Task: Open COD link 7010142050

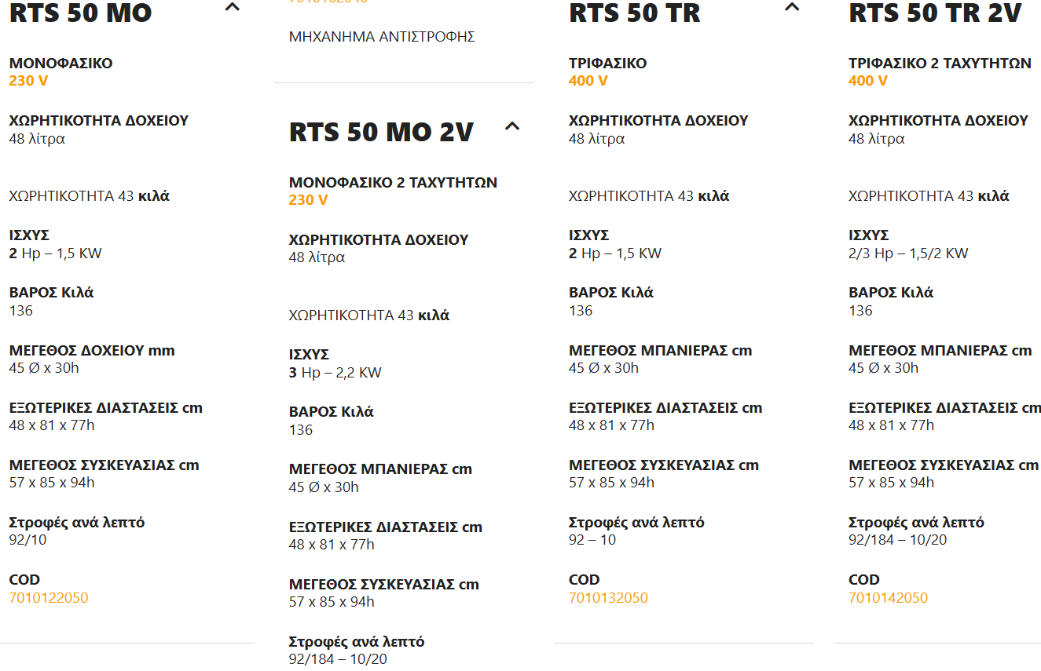Action: (x=888, y=598)
